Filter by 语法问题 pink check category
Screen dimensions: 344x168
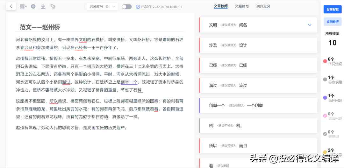coord(332,116)
